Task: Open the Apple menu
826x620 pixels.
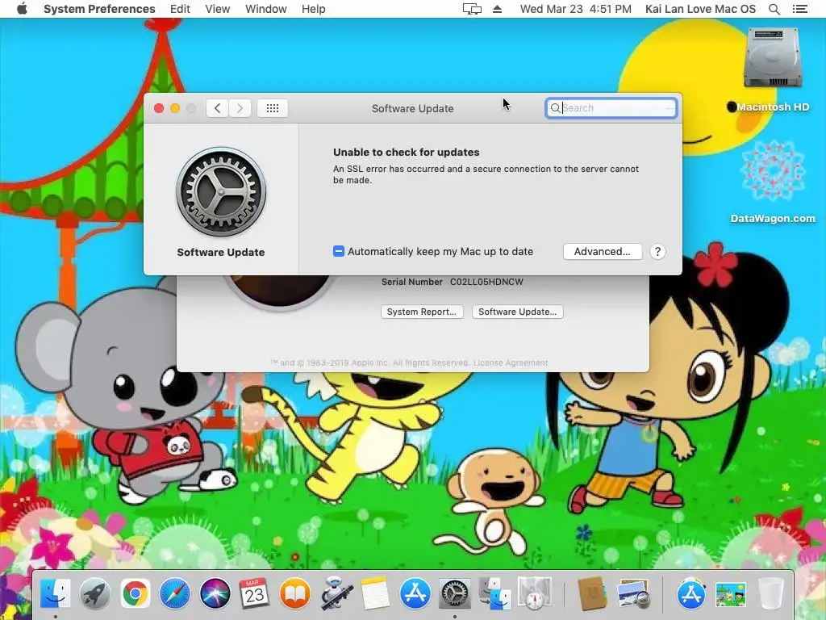Action: (22, 9)
